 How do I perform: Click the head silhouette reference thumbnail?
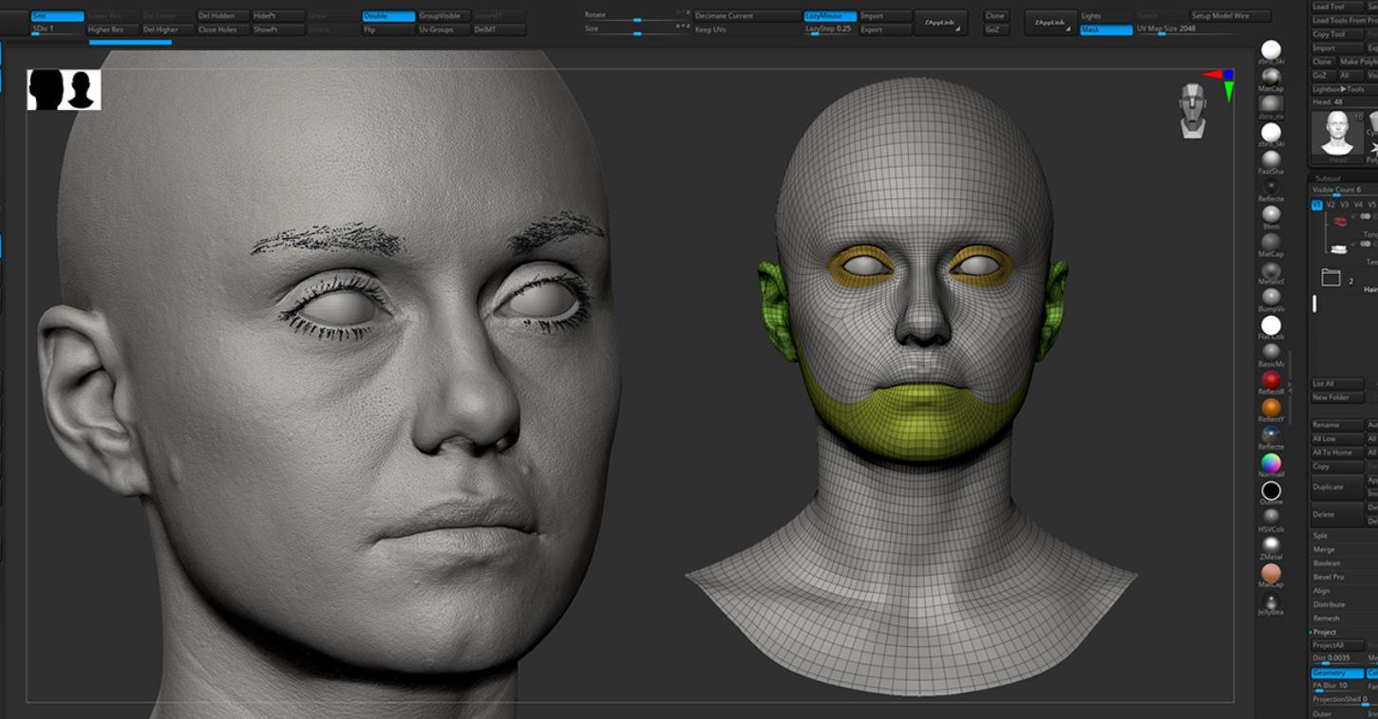(x=64, y=90)
